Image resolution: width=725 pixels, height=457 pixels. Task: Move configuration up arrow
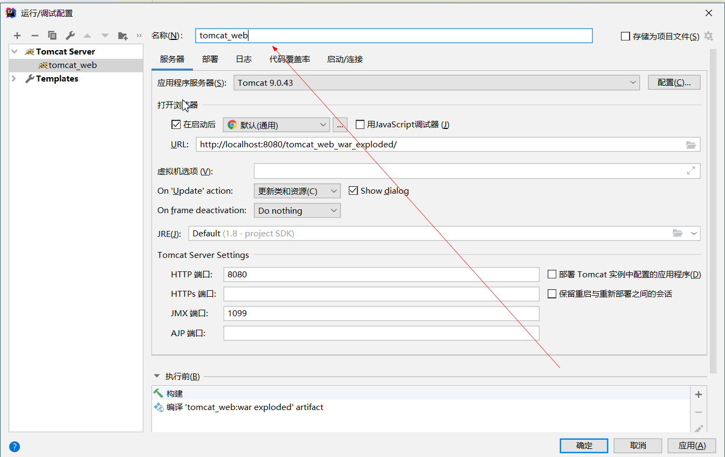(x=87, y=36)
